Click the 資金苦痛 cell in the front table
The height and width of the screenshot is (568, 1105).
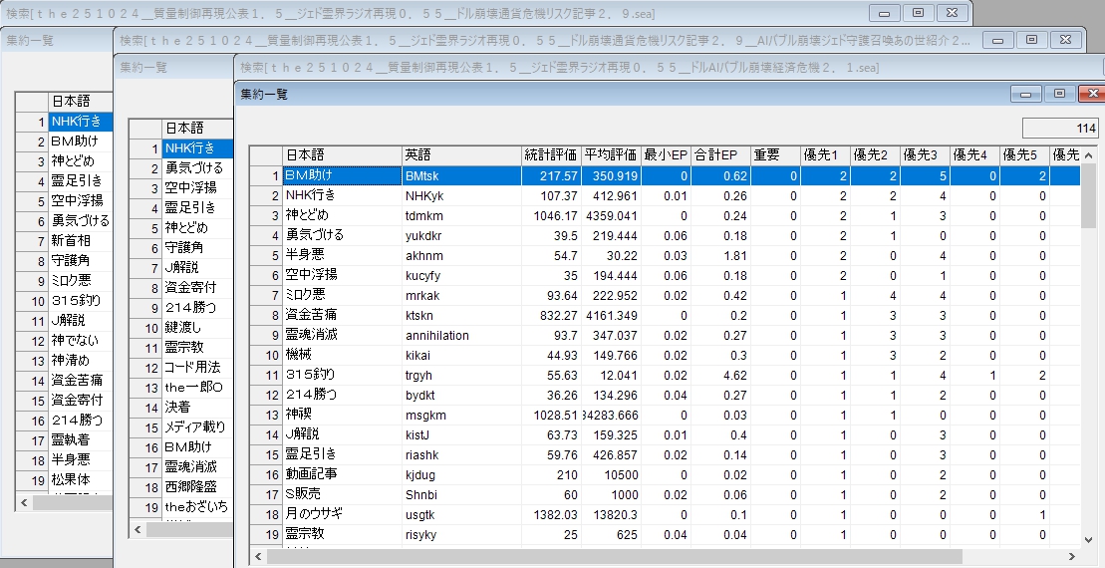pos(310,315)
